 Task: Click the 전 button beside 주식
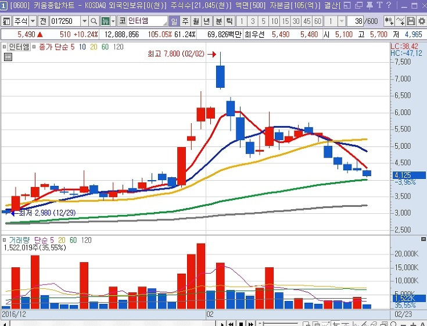(x=43, y=21)
